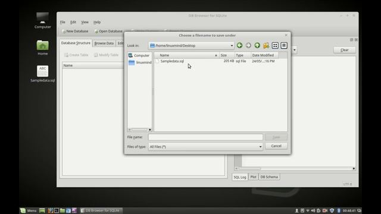Click the Create Table button
Image resolution: width=381 pixels, height=214 pixels.
pyautogui.click(x=76, y=55)
